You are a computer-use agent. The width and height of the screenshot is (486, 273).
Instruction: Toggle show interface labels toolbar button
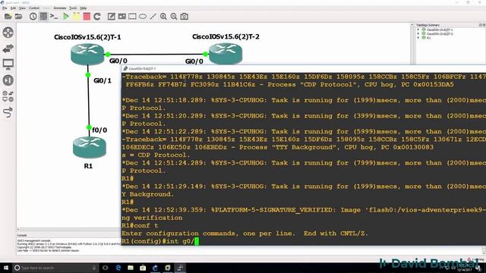pyautogui.click(x=44, y=17)
